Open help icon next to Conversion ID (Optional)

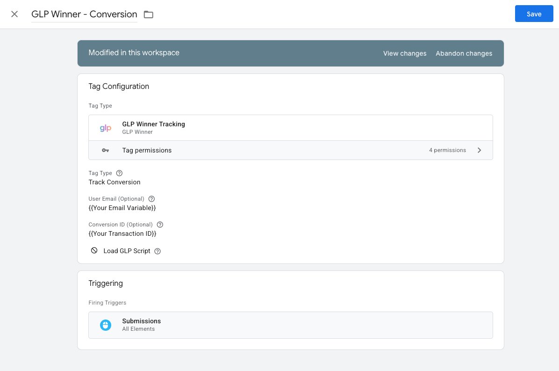coord(160,225)
